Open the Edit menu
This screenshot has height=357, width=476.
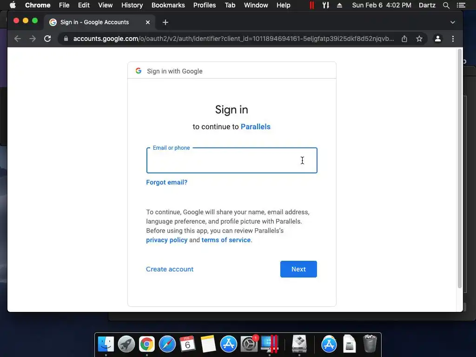(x=84, y=5)
